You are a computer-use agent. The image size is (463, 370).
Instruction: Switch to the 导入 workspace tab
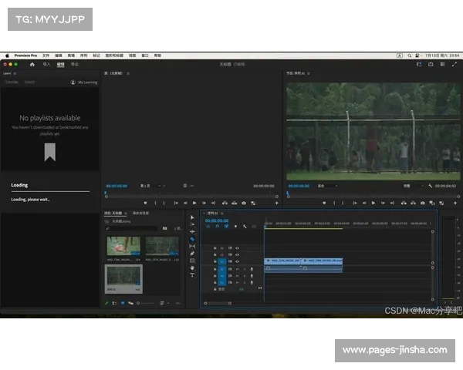click(x=46, y=64)
